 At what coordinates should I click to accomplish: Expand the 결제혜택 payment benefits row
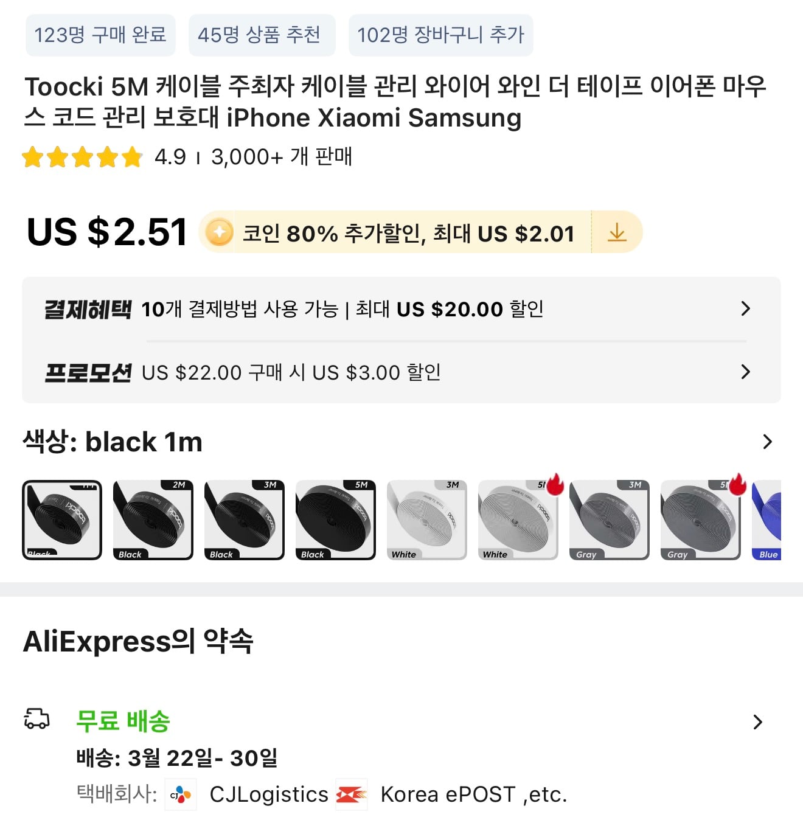pos(746,309)
